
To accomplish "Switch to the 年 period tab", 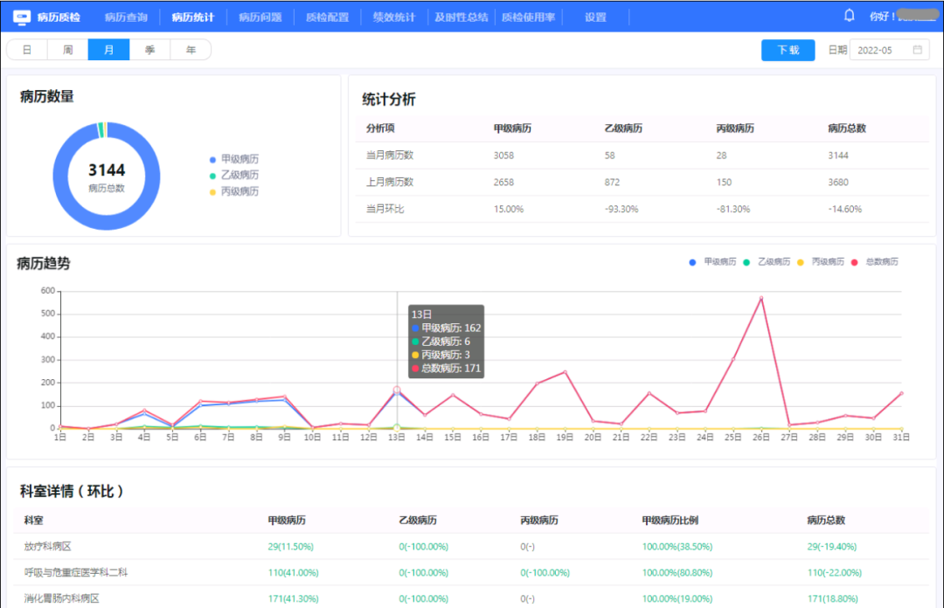I will click(191, 50).
